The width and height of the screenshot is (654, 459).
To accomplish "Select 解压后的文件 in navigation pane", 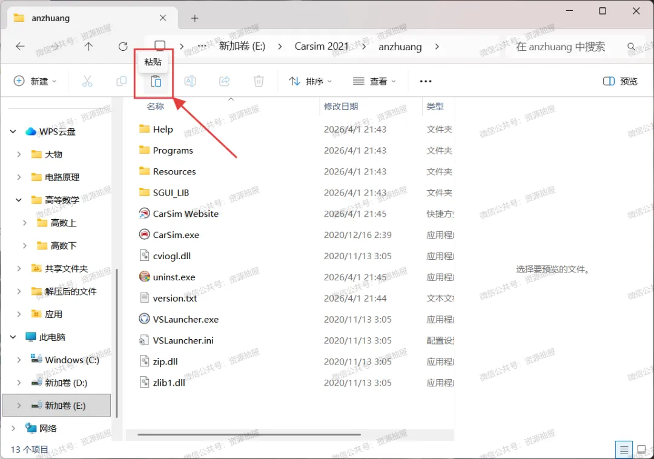I will (57, 291).
